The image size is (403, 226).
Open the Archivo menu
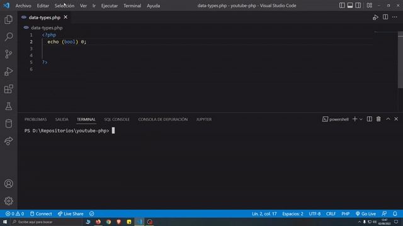point(23,6)
